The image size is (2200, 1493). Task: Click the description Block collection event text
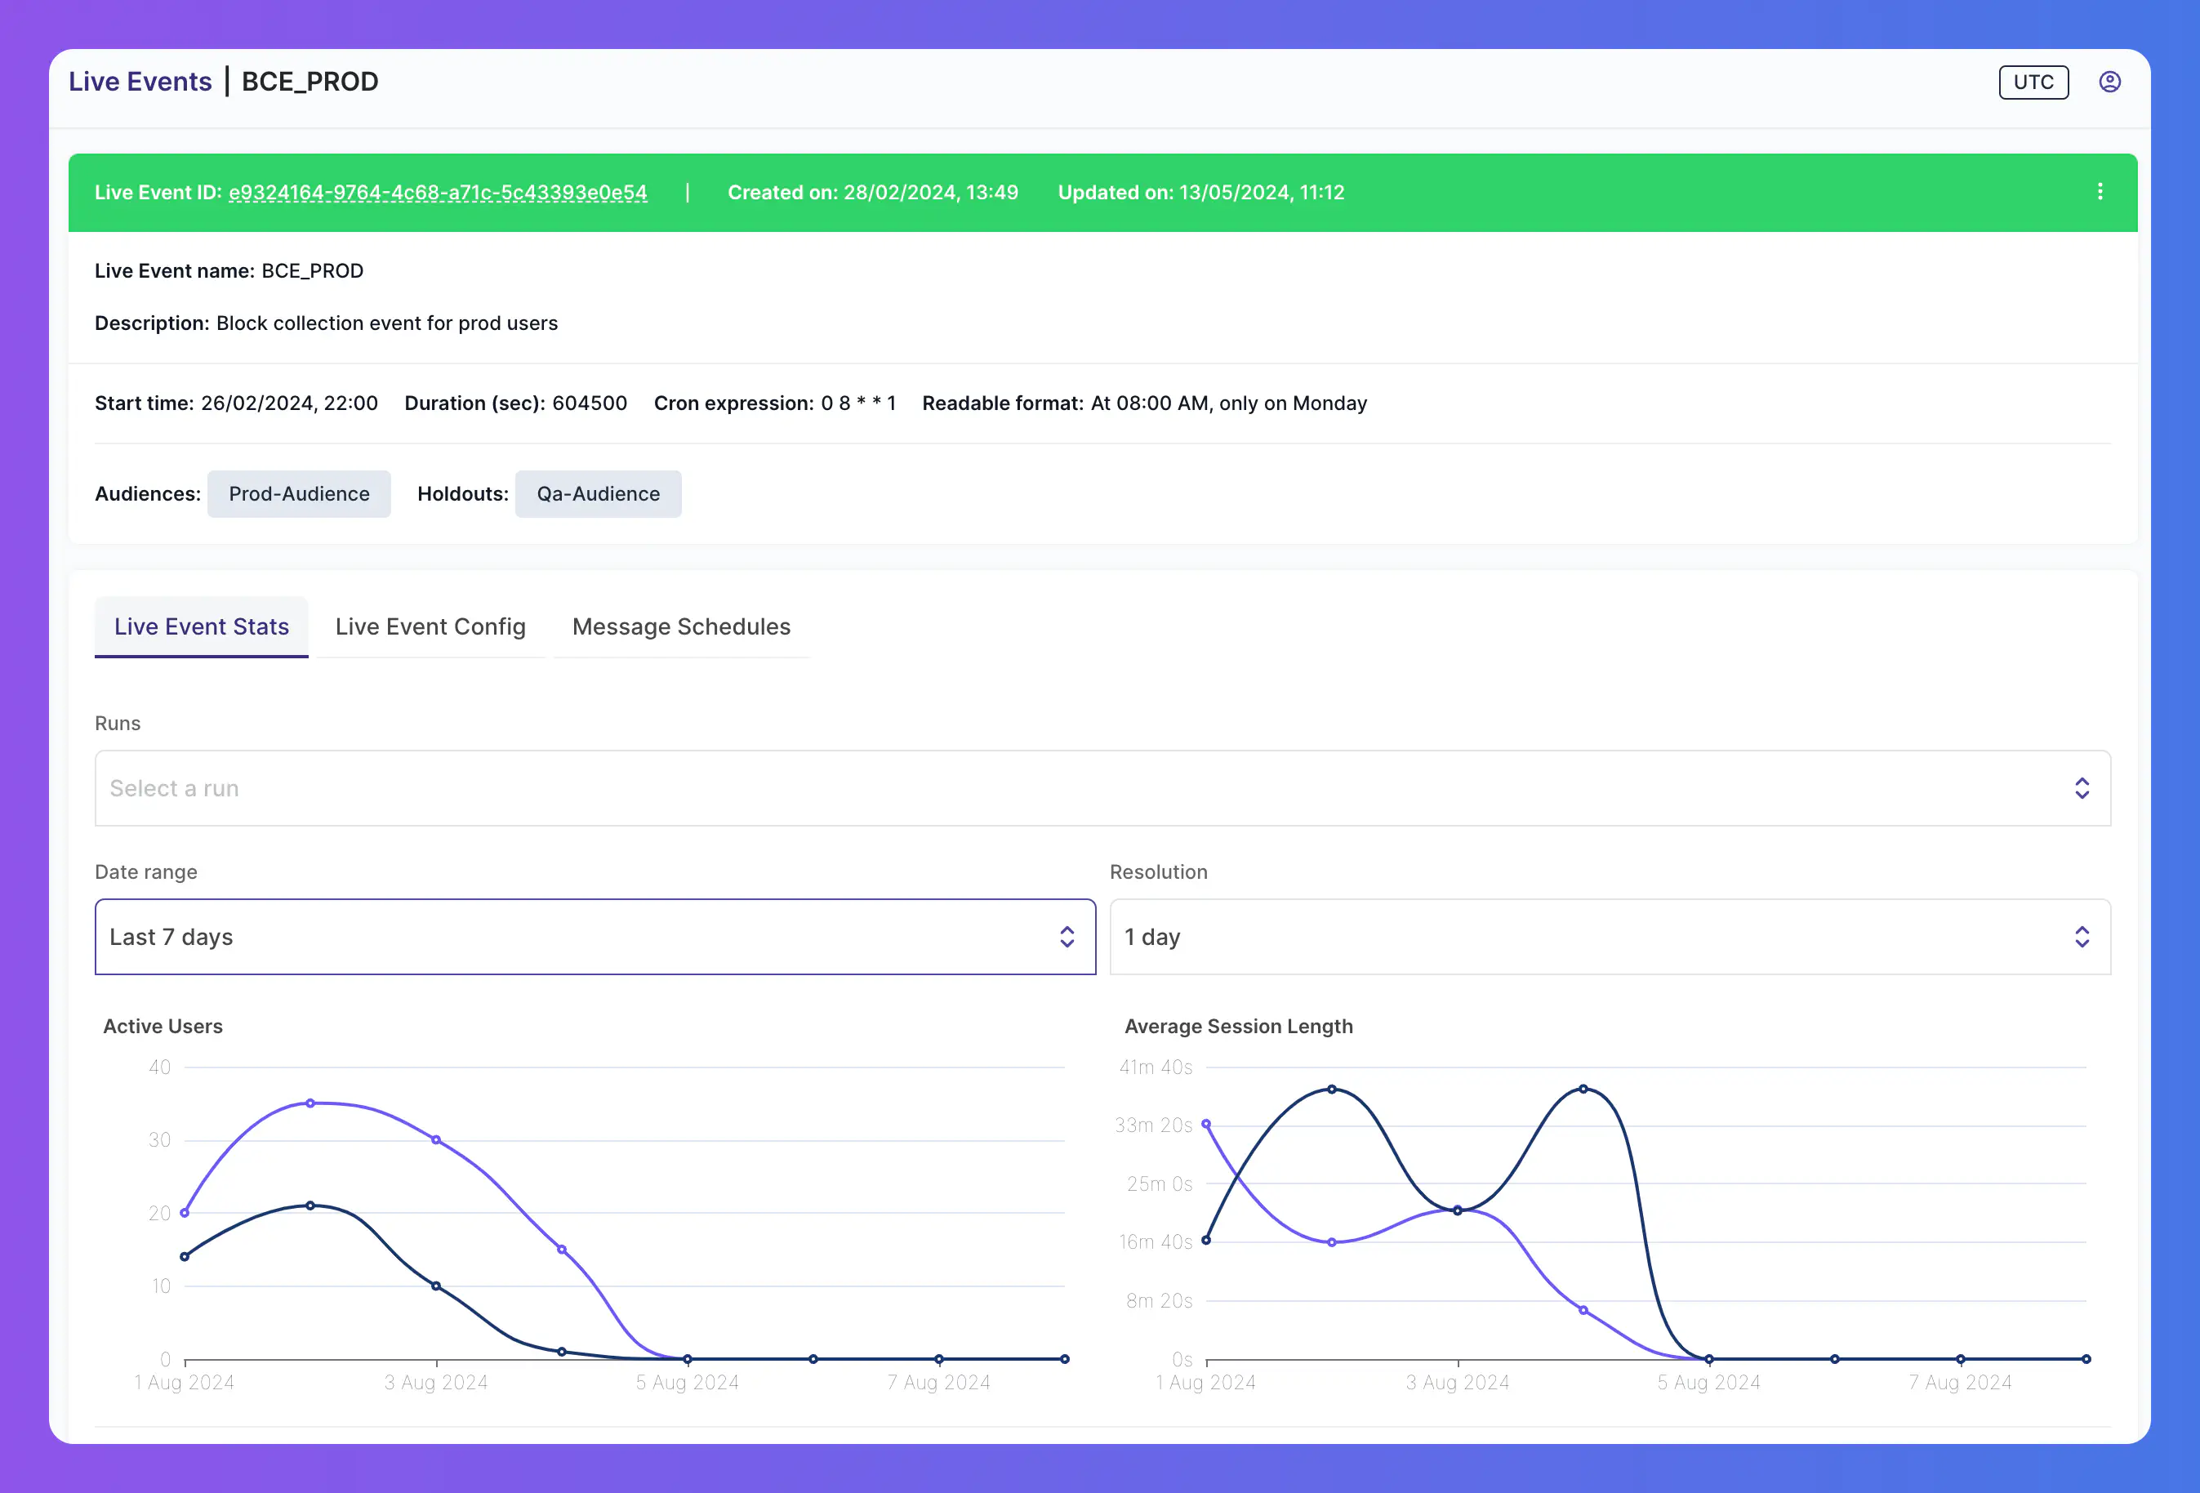(387, 323)
